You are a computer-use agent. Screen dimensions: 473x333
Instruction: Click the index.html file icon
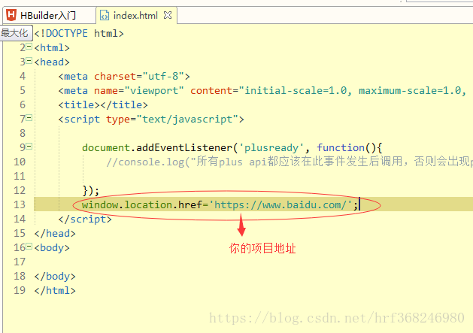105,15
